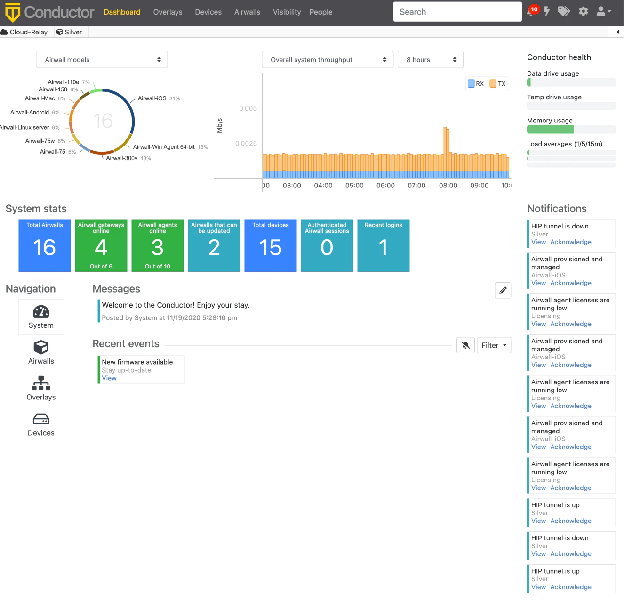
Task: Click the Search input field
Action: click(x=457, y=12)
